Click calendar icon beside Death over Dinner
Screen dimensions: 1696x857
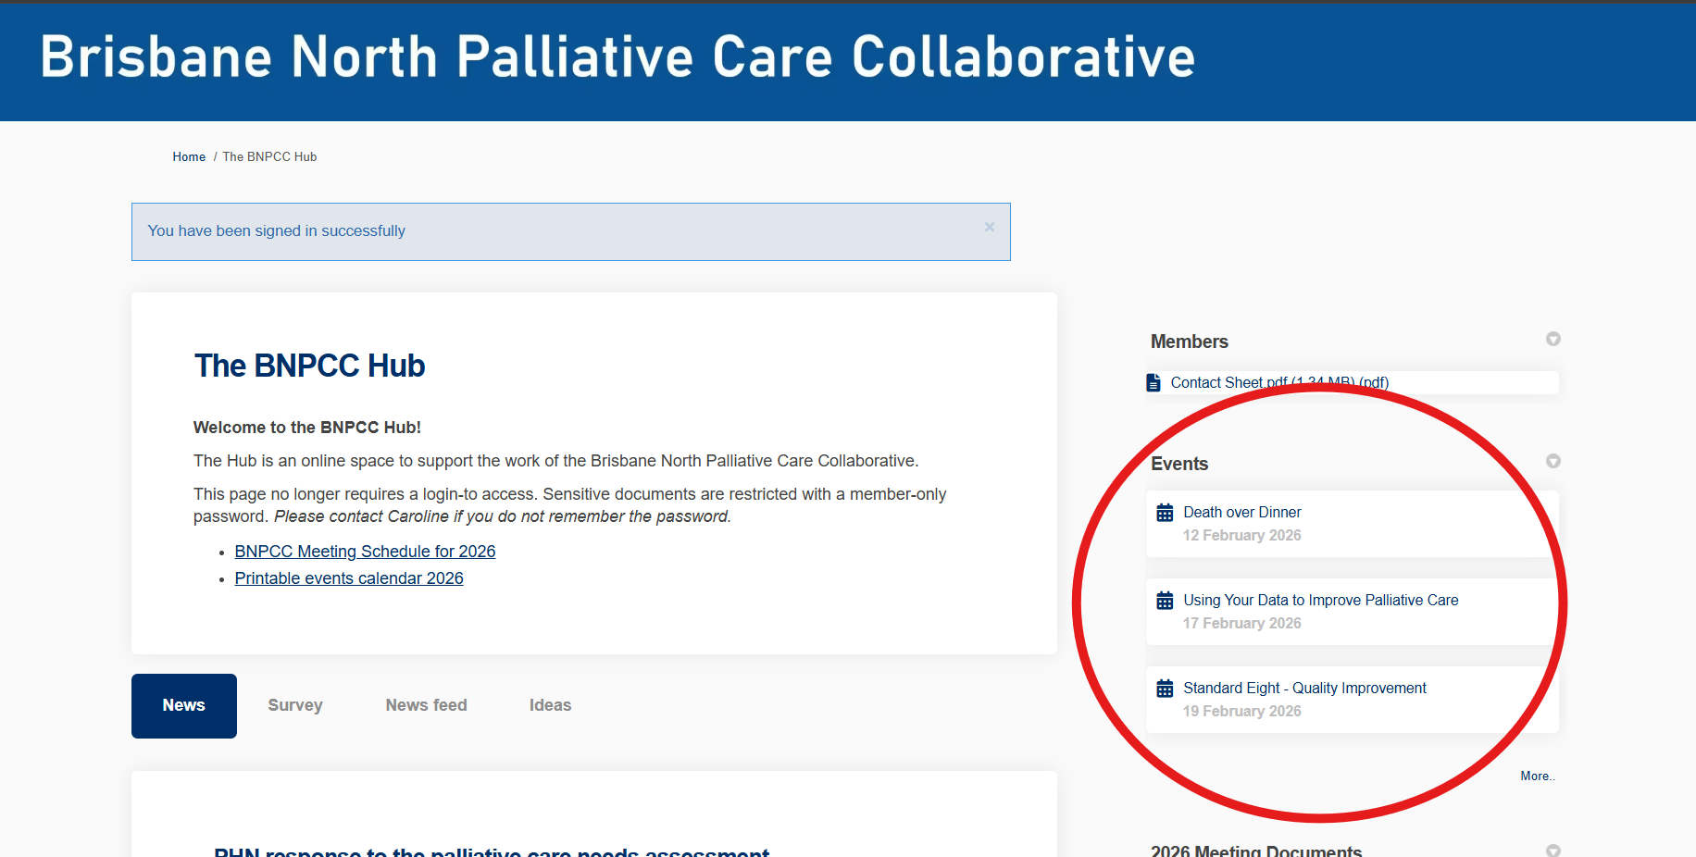1165,513
